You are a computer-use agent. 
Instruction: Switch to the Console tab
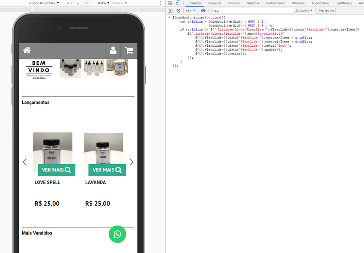click(x=195, y=3)
